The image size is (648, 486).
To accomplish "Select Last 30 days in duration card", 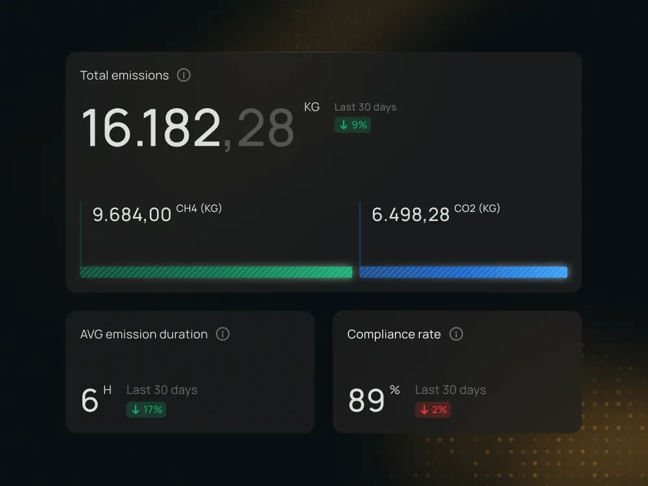I will [162, 390].
